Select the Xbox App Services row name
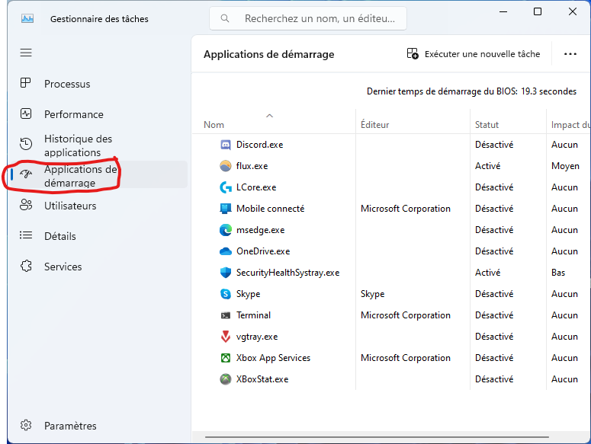The image size is (591, 444). coord(273,358)
